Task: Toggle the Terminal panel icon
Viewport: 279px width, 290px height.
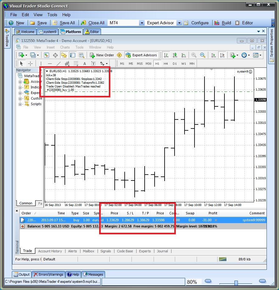Action: click(x=72, y=55)
